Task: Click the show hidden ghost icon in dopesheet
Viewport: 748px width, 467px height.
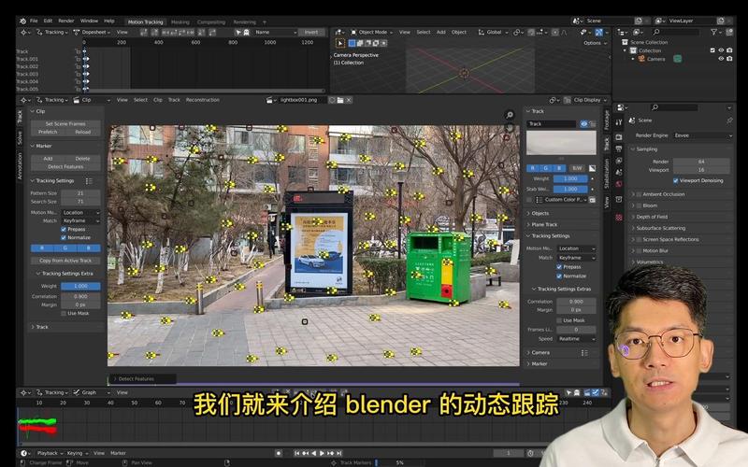Action: coord(246,32)
